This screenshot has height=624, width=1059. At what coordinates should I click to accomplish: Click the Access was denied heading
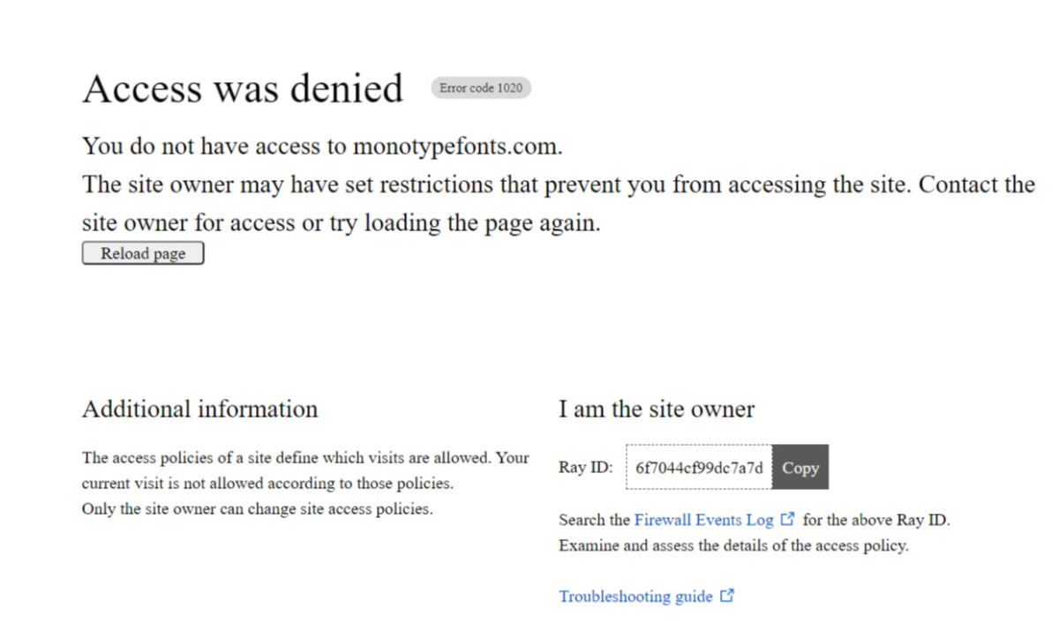click(x=243, y=88)
